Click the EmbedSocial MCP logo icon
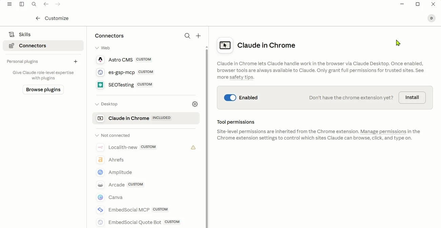 (100, 210)
